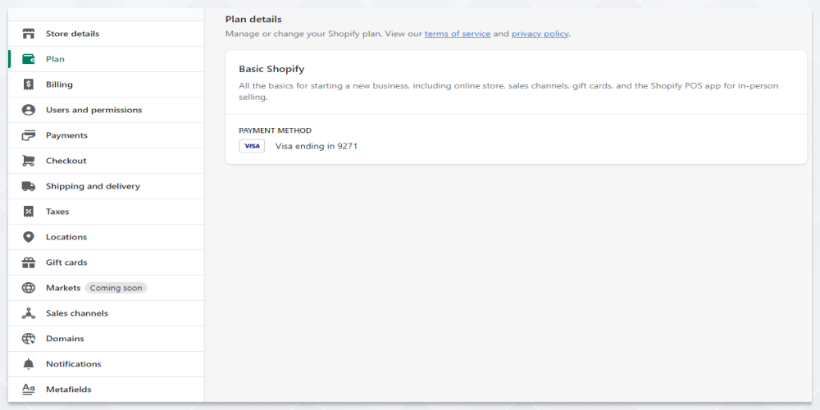Click the Notifications bell icon
This screenshot has width=820, height=410.
pyautogui.click(x=28, y=364)
